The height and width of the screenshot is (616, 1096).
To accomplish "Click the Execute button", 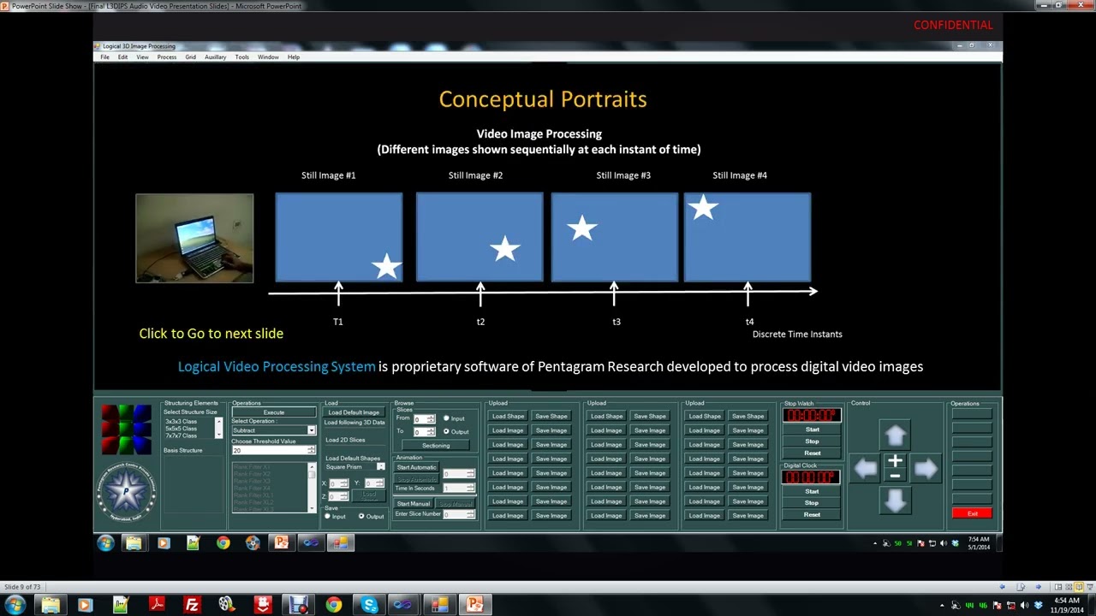I will coord(274,412).
